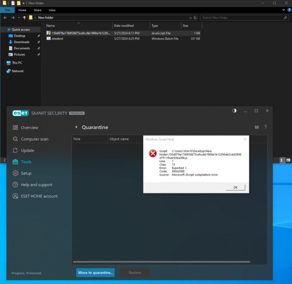Click New folder in address bar
292x284 pixels.
[46, 17]
